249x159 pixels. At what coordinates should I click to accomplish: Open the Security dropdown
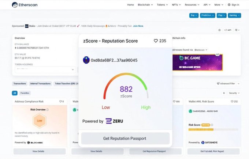coord(234,93)
